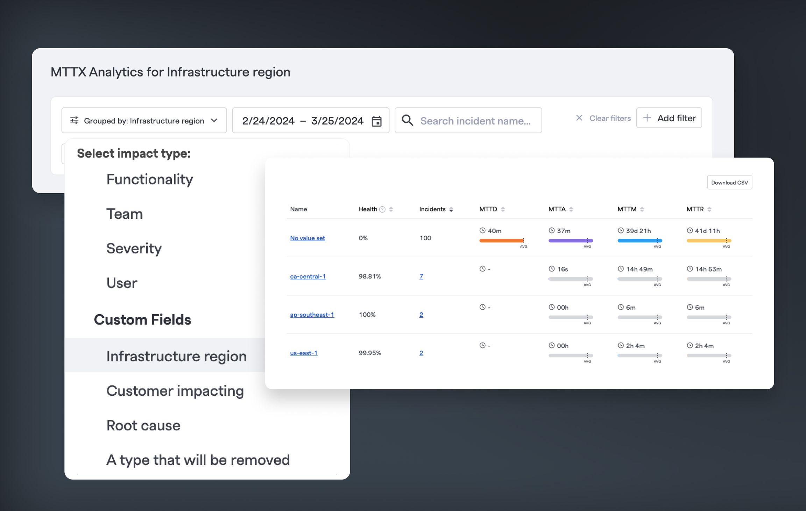Select Severity impact type
806x511 pixels.
[x=134, y=249]
